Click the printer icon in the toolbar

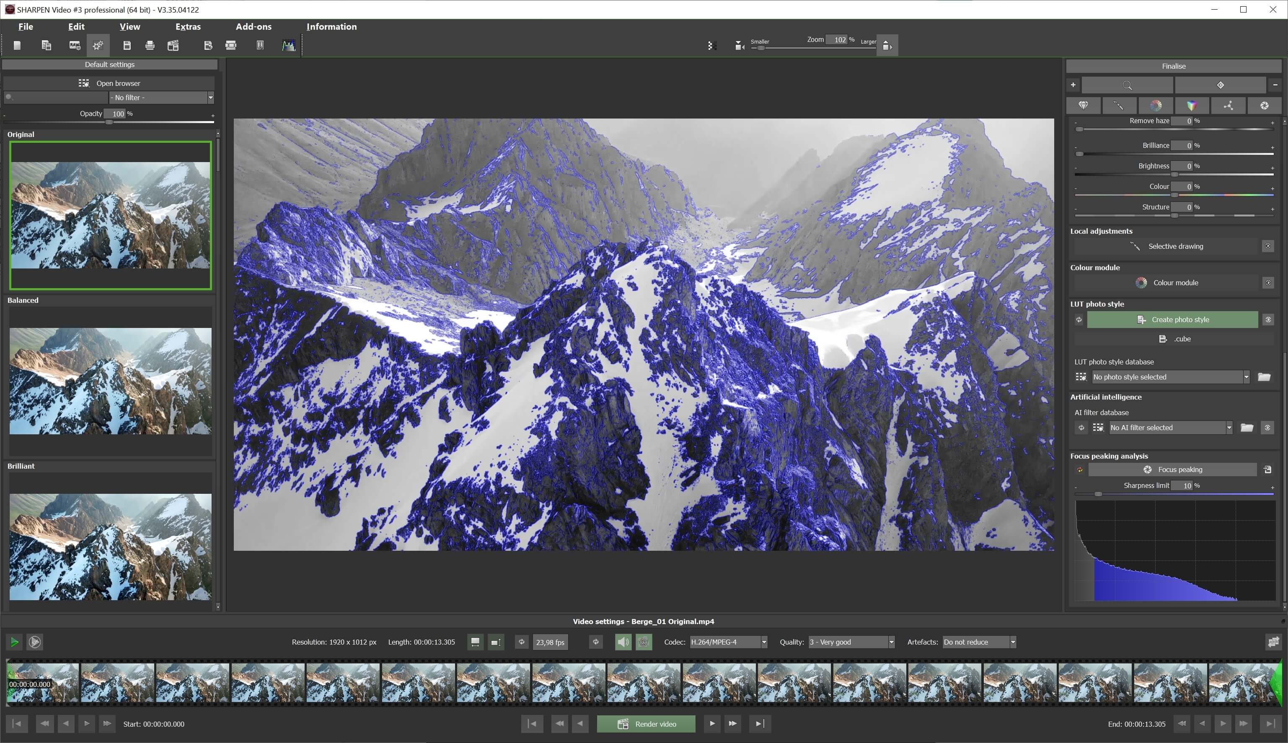[x=150, y=46]
